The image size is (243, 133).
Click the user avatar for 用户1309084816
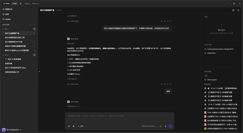[4, 130]
